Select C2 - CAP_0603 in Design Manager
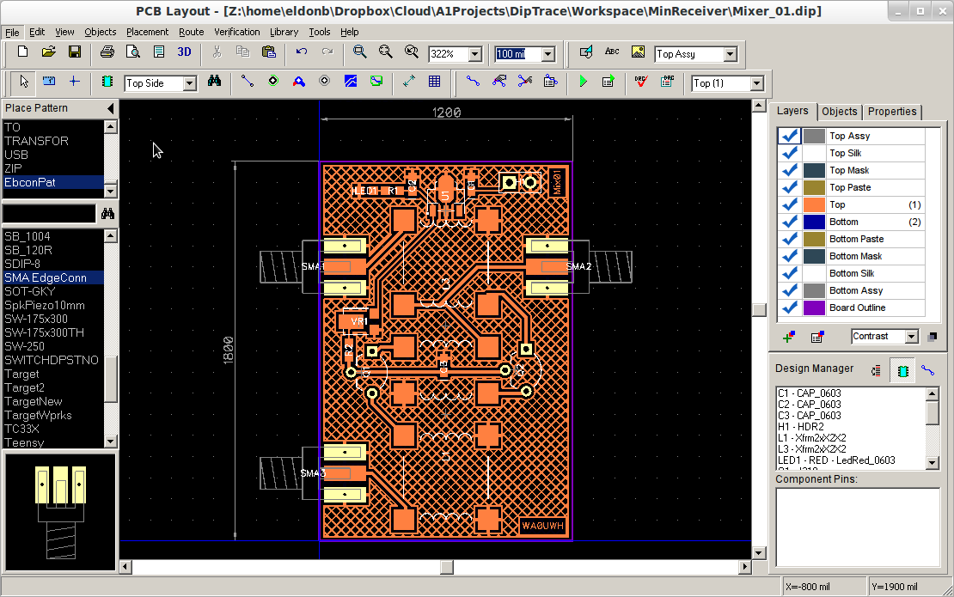This screenshot has width=954, height=597. tap(810, 405)
